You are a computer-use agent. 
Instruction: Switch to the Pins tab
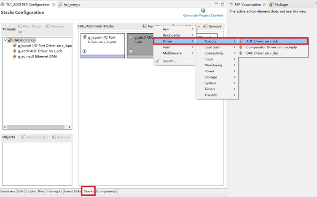tap(41, 192)
